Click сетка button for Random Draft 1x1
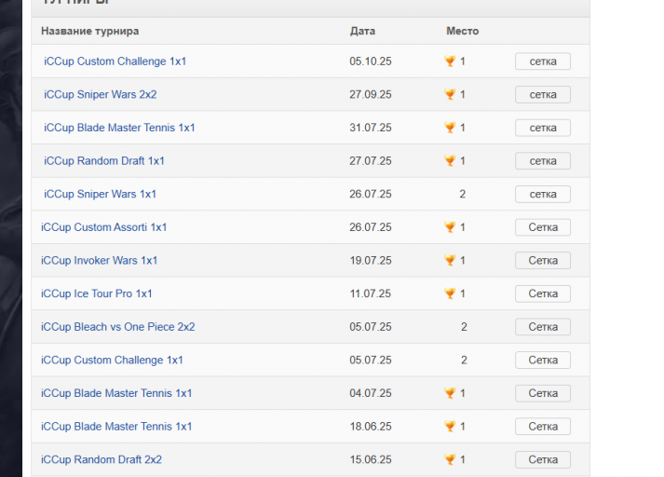664x477 pixels. coord(542,161)
